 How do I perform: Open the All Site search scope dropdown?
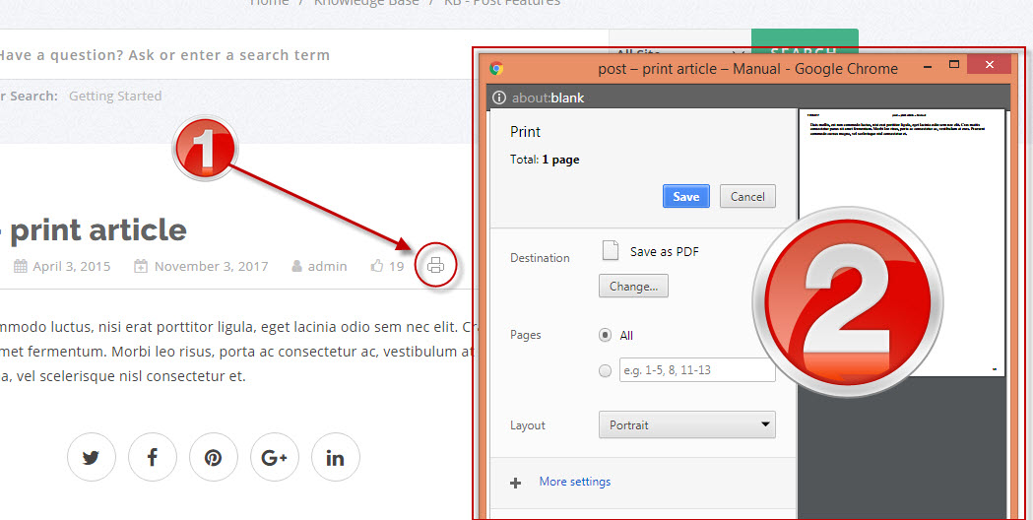(679, 51)
